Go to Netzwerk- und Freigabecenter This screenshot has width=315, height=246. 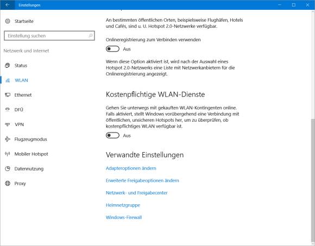137,193
